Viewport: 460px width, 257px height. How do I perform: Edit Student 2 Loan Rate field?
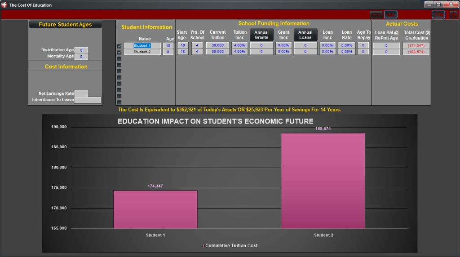tap(347, 52)
